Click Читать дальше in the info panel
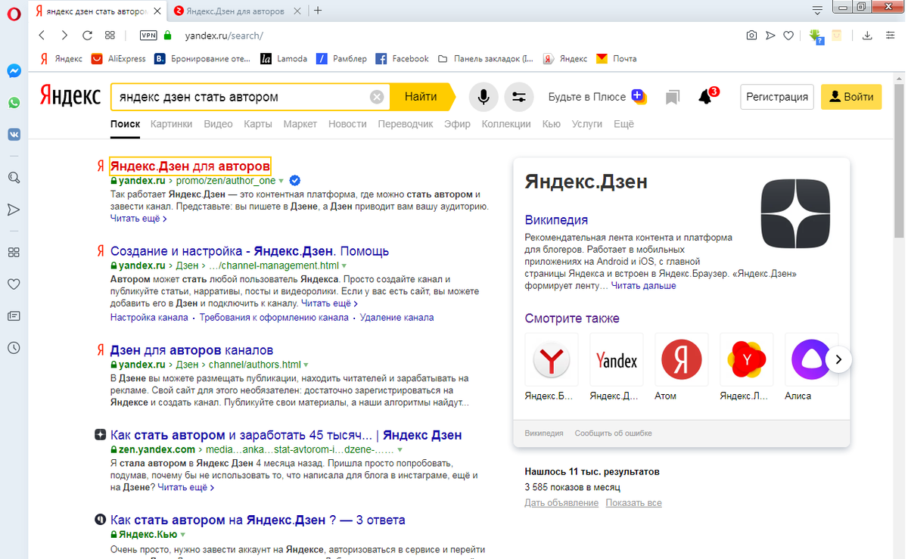Screen dimensions: 908x559 coord(643,286)
